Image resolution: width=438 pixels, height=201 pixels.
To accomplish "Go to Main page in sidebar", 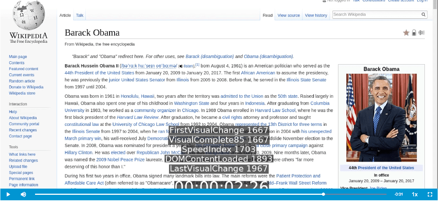I will [18, 57].
